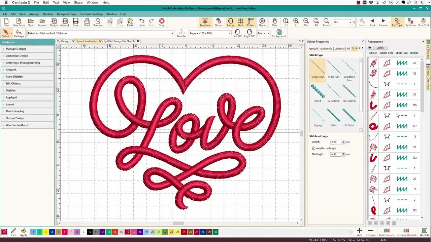
Task: Click the red Stop icon
Action: coord(162,23)
